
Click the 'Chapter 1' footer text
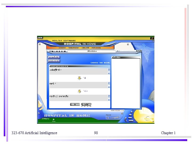[x=168, y=133]
